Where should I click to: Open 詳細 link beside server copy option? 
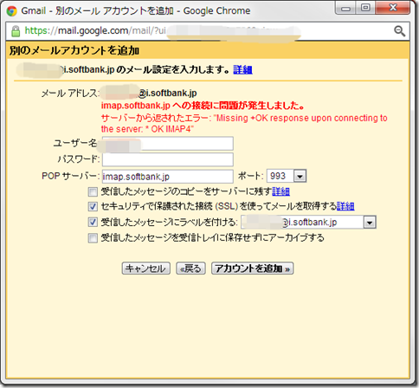(x=280, y=191)
